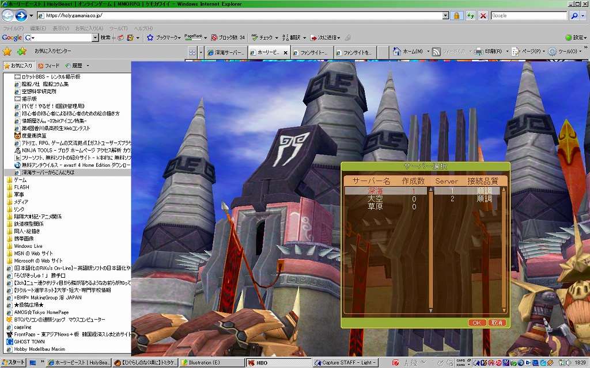Click the スタート Start button
Image resolution: width=590 pixels, height=368 pixels.
pos(13,363)
